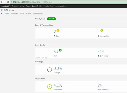Click the URL in the address bar
The height and width of the screenshot is (93, 127).
(33, 2)
